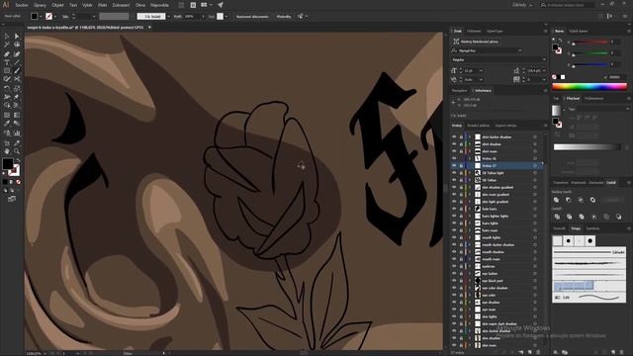This screenshot has width=633, height=356.
Task: Click the Touch Type tool button in the Character panel
Action: tap(477, 42)
